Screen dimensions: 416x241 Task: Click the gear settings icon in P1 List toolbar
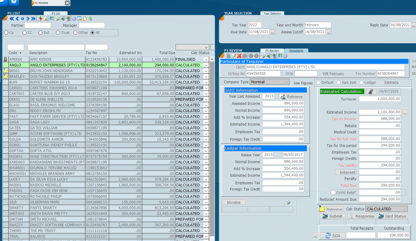click(x=74, y=19)
